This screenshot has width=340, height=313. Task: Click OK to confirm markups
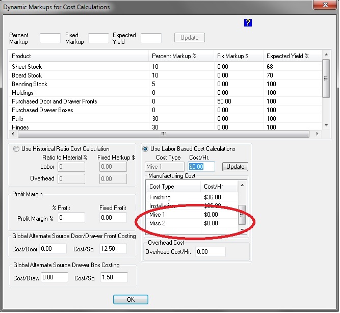130,299
